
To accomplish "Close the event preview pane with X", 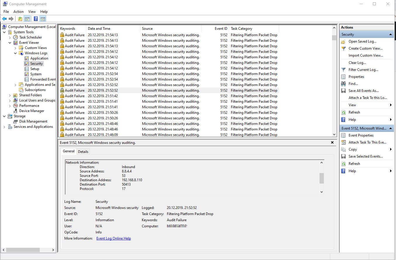I will [x=332, y=142].
